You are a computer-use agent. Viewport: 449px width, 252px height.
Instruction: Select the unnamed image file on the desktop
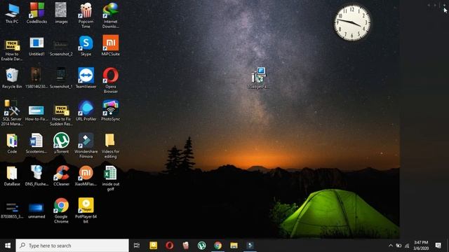[x=36, y=211]
